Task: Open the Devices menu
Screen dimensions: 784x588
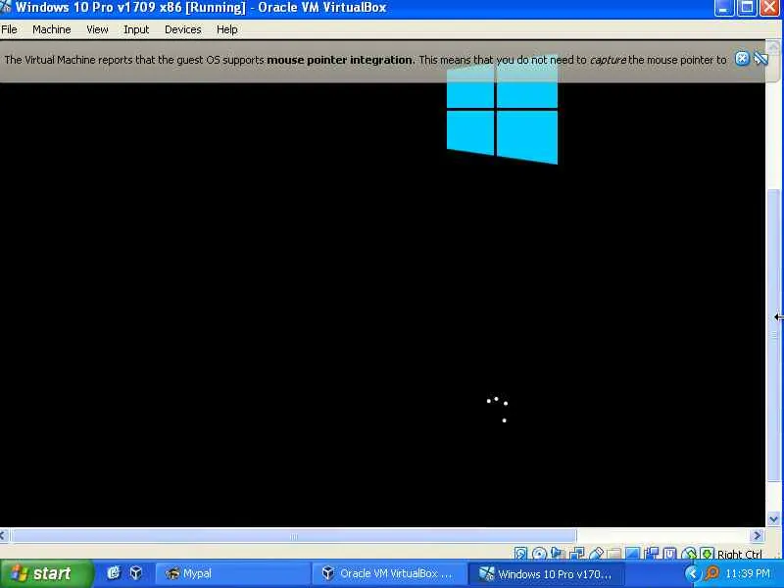Action: pyautogui.click(x=182, y=29)
